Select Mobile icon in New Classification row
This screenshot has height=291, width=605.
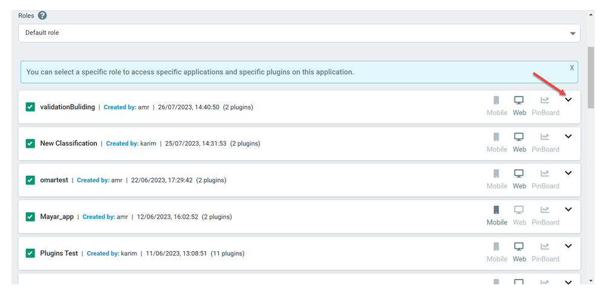tap(497, 137)
